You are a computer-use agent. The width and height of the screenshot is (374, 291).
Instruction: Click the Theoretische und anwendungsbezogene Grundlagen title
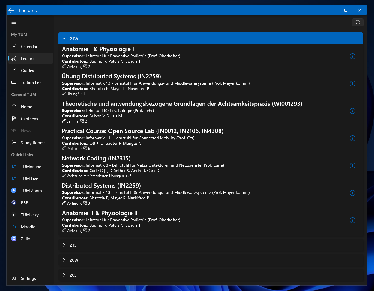point(182,104)
